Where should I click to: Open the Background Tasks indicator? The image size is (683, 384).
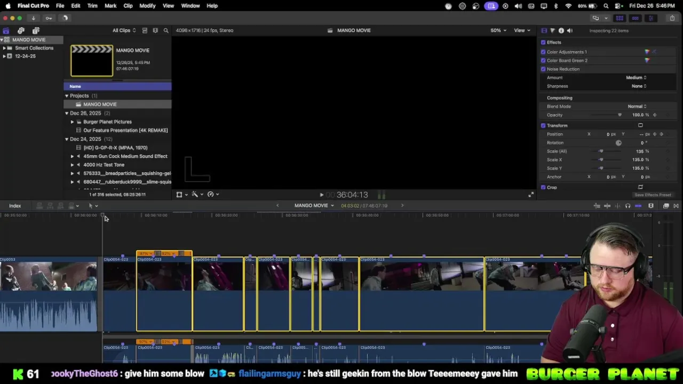(65, 18)
